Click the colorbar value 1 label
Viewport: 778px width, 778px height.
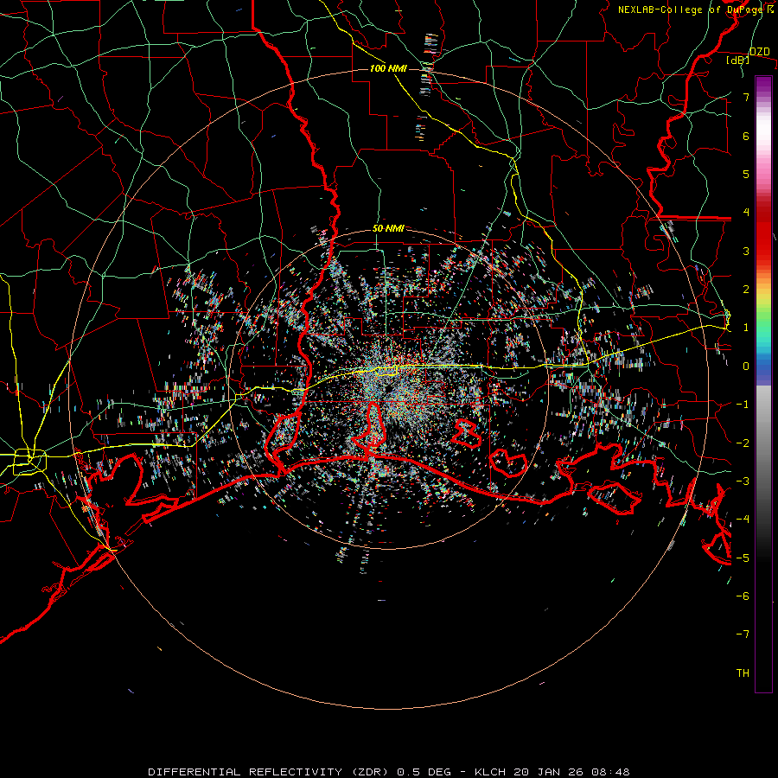[x=746, y=328]
